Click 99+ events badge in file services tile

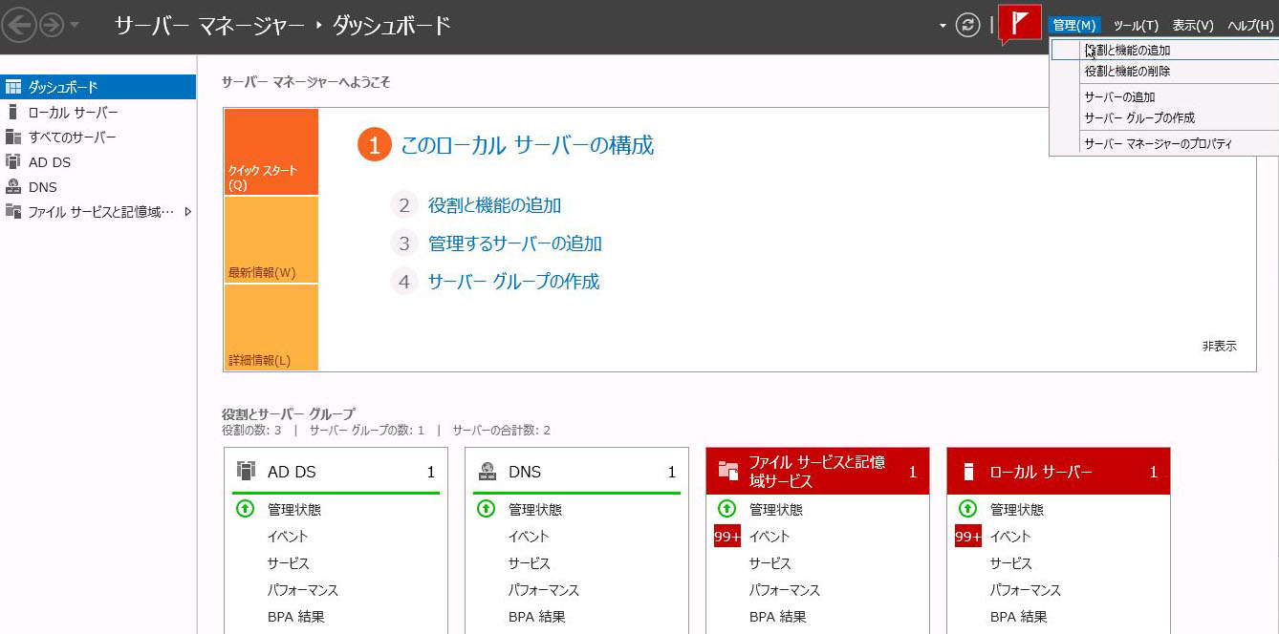[727, 537]
